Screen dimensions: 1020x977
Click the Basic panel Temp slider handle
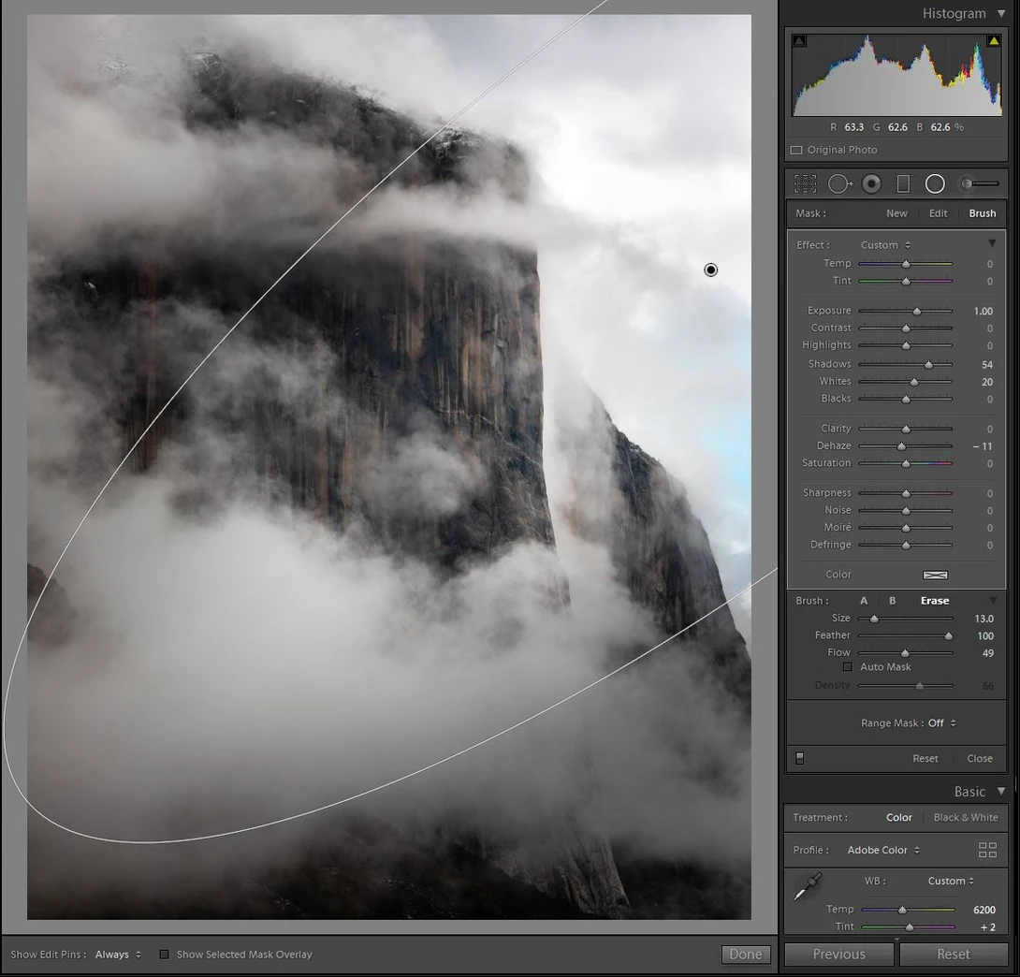point(902,910)
